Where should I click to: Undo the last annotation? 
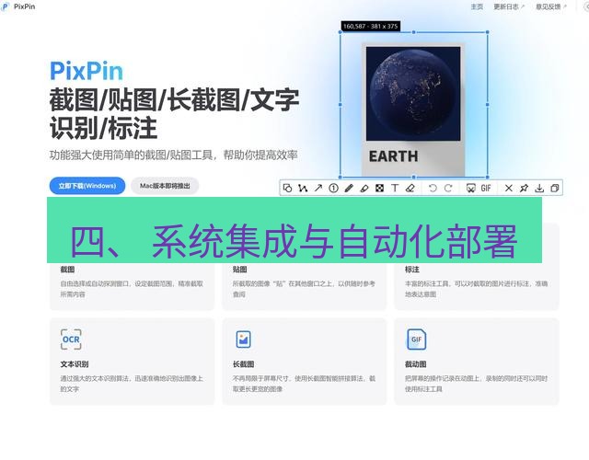click(x=433, y=188)
